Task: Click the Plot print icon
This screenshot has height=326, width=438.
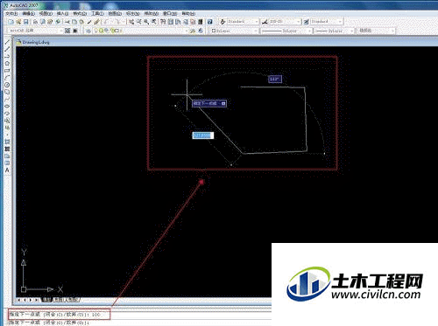Action: pos(35,22)
